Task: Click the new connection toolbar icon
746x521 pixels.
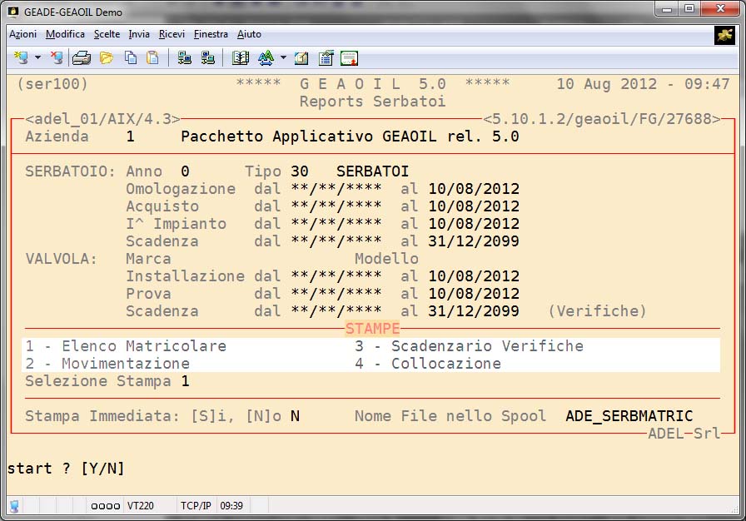Action: click(x=20, y=58)
